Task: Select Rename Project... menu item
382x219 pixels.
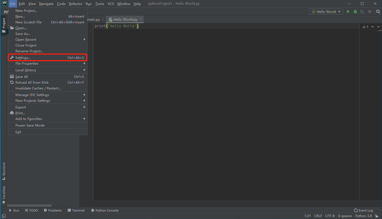Action: coord(48,51)
